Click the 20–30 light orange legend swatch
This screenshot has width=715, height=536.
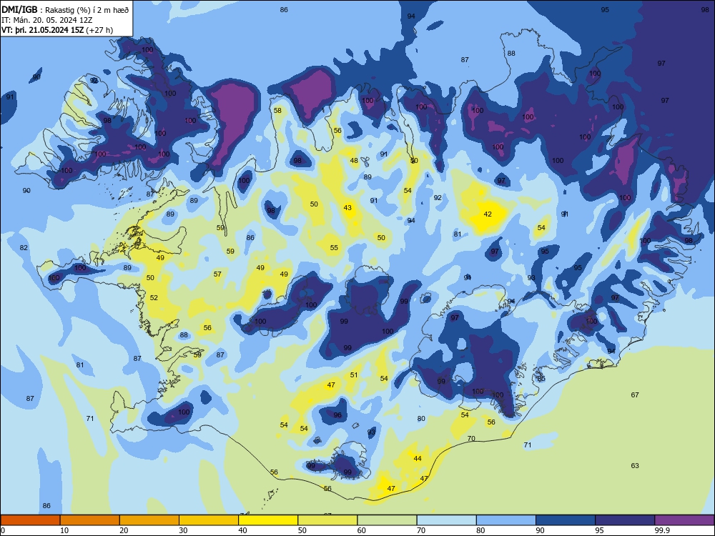[149, 520]
